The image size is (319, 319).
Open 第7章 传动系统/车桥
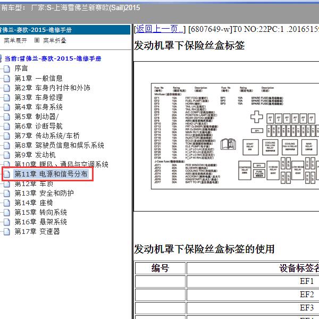click(47, 136)
